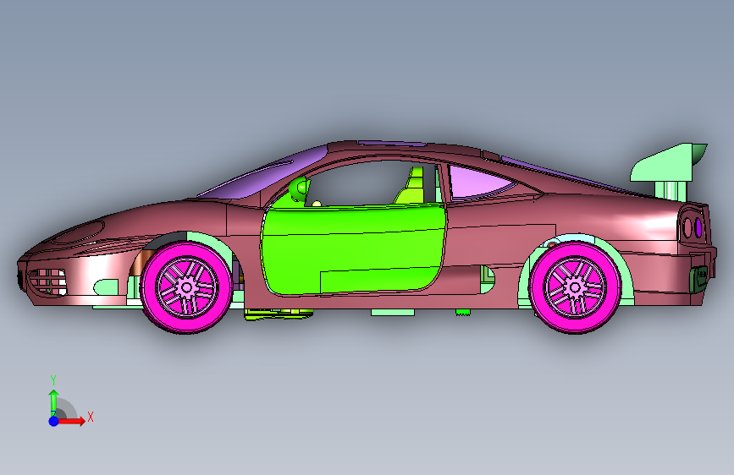The height and width of the screenshot is (475, 734).
Task: Pick the bright green door panel
Action: click(352, 250)
